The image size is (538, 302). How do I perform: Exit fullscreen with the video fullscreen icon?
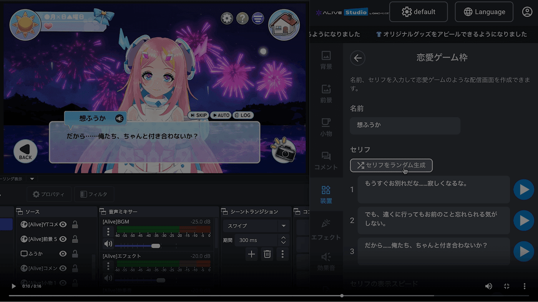pos(506,286)
